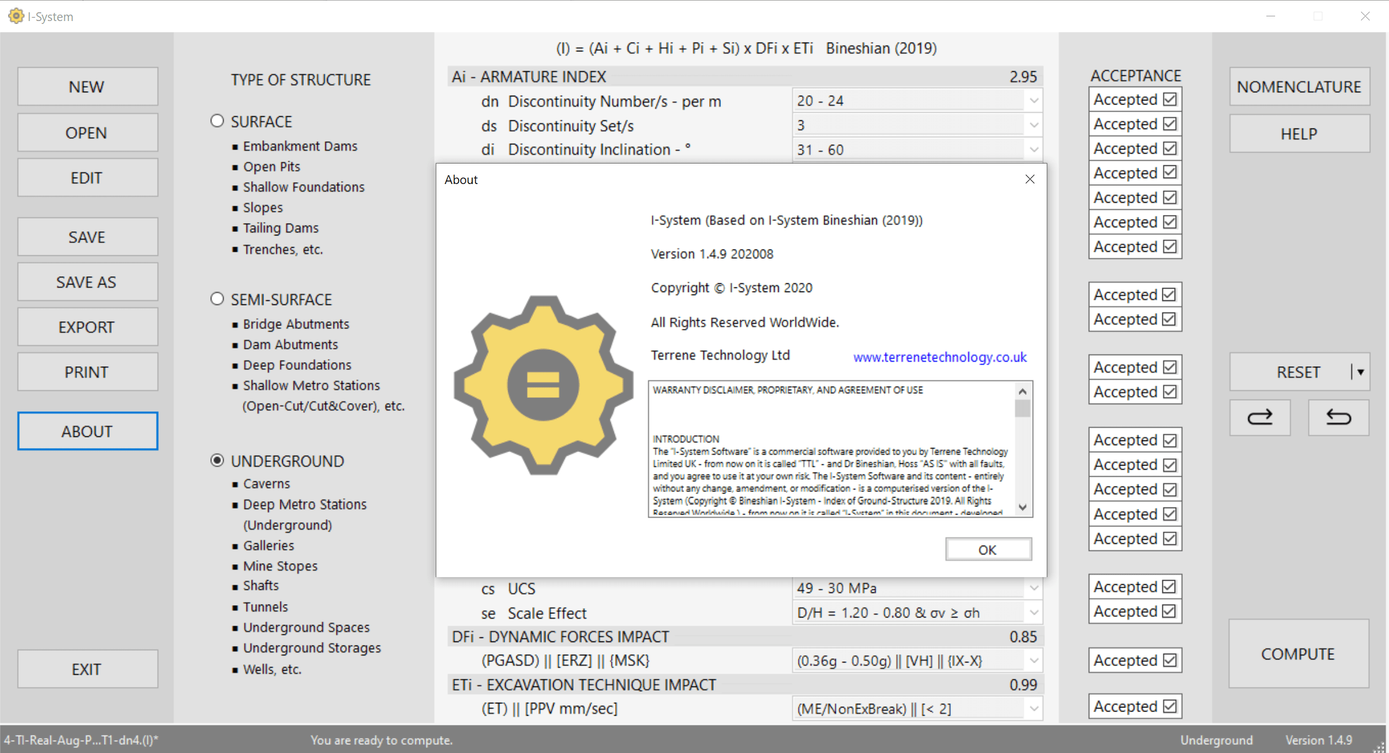Click the SAVE AS button
This screenshot has height=753, width=1389.
click(87, 282)
